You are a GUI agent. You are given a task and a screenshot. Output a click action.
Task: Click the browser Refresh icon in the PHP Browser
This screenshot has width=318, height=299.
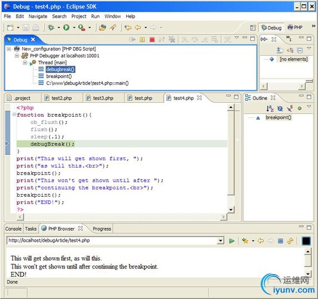pyautogui.click(x=290, y=241)
